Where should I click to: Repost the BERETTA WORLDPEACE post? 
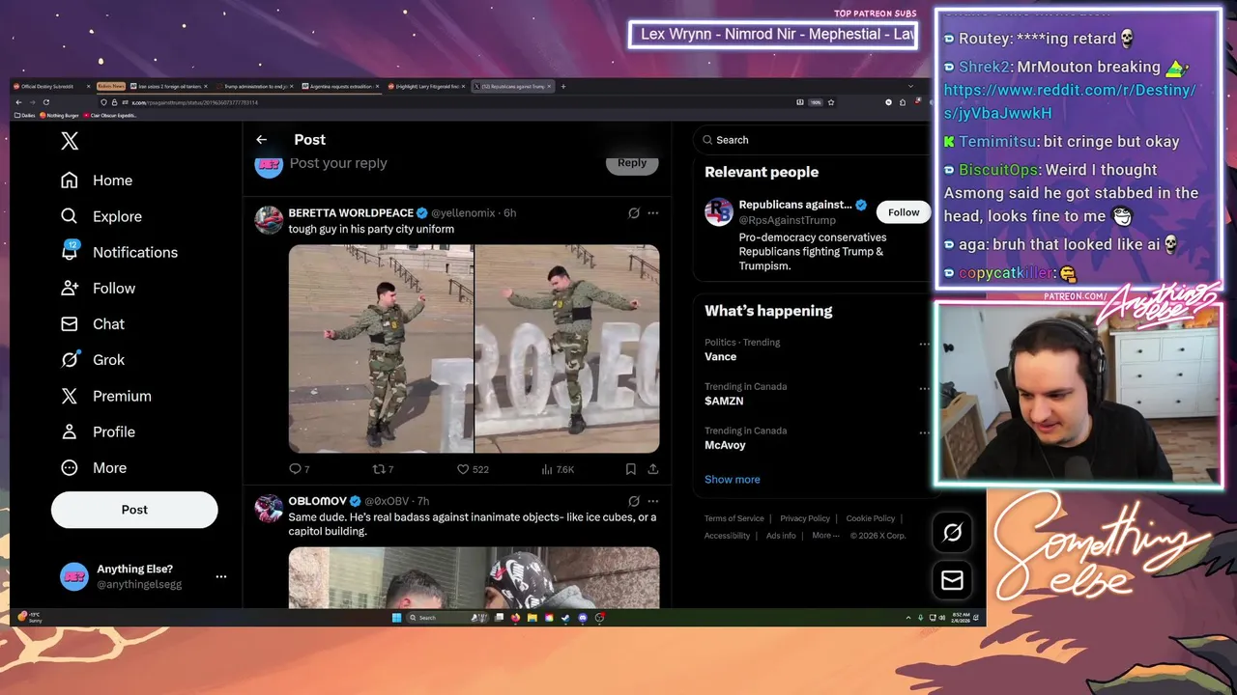pyautogui.click(x=383, y=469)
